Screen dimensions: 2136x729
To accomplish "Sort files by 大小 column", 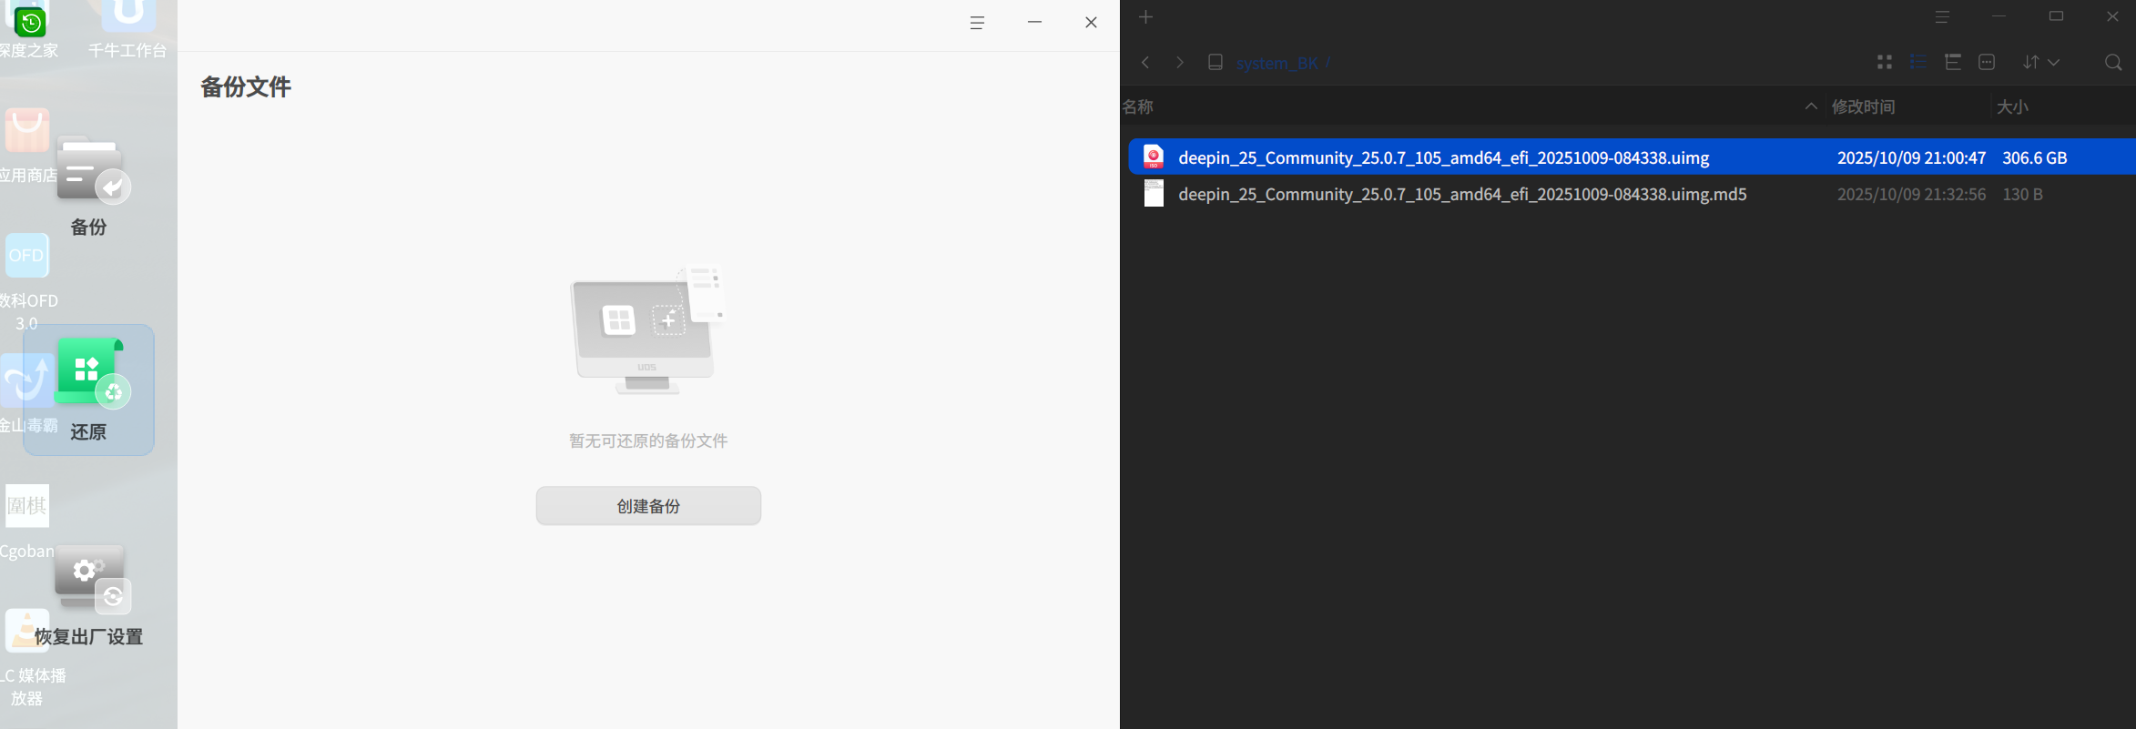I will (x=2061, y=106).
